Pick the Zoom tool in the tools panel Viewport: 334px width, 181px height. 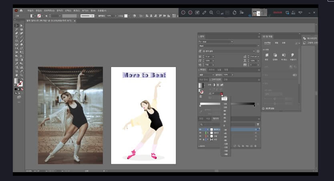tap(21, 75)
